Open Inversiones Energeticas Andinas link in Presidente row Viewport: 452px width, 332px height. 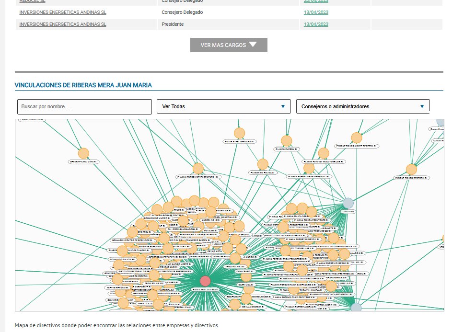63,24
